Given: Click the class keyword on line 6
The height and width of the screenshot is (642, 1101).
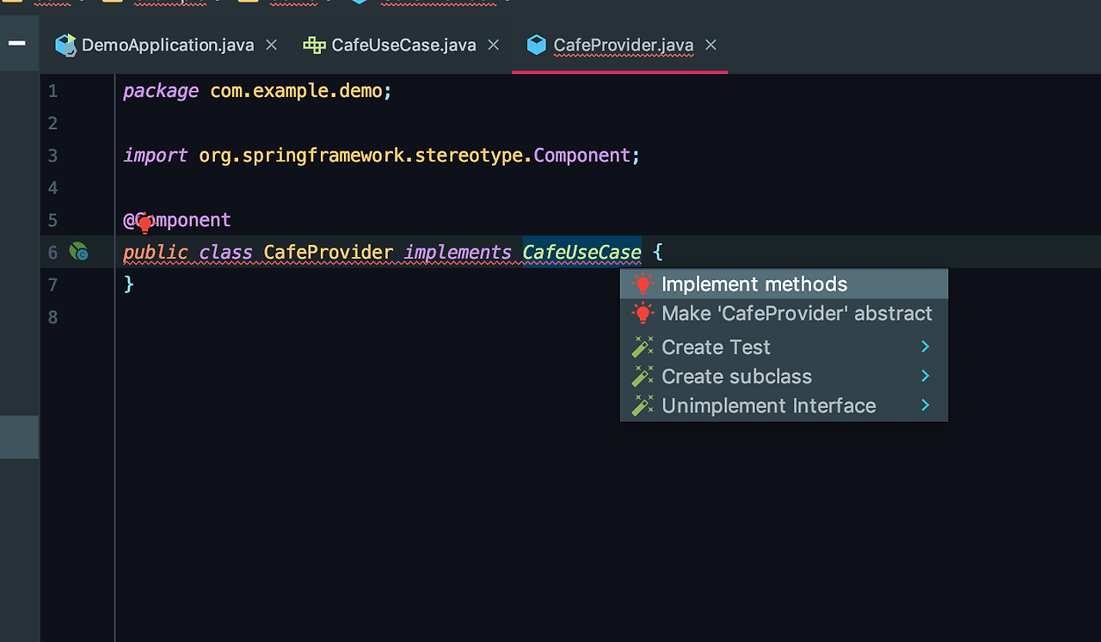Looking at the screenshot, I should (x=226, y=253).
